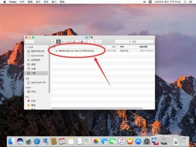Open iCloud Drive in sidebar
The image size is (196, 147).
pos(36,56)
